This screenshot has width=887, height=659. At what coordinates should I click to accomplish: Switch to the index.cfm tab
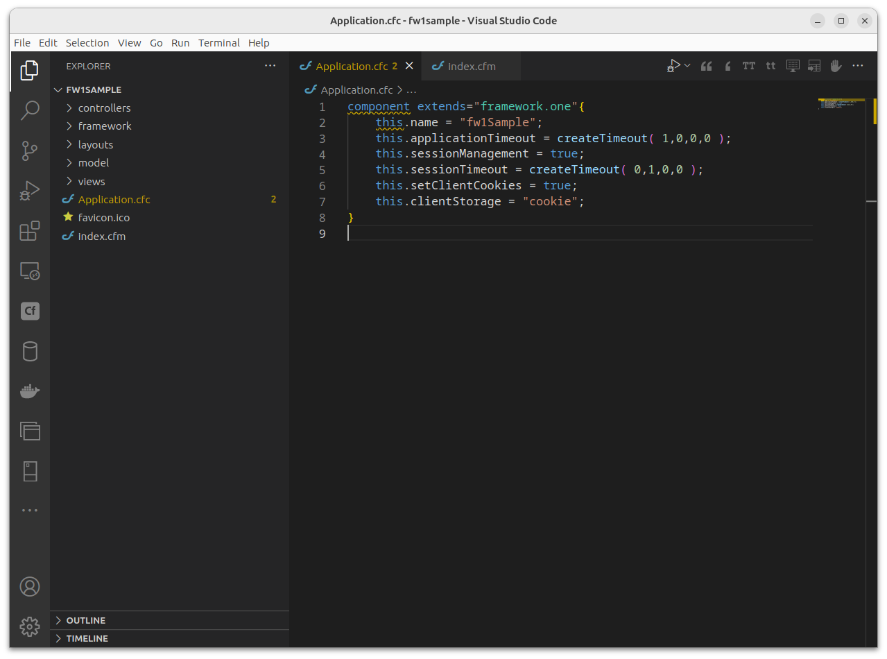[471, 66]
